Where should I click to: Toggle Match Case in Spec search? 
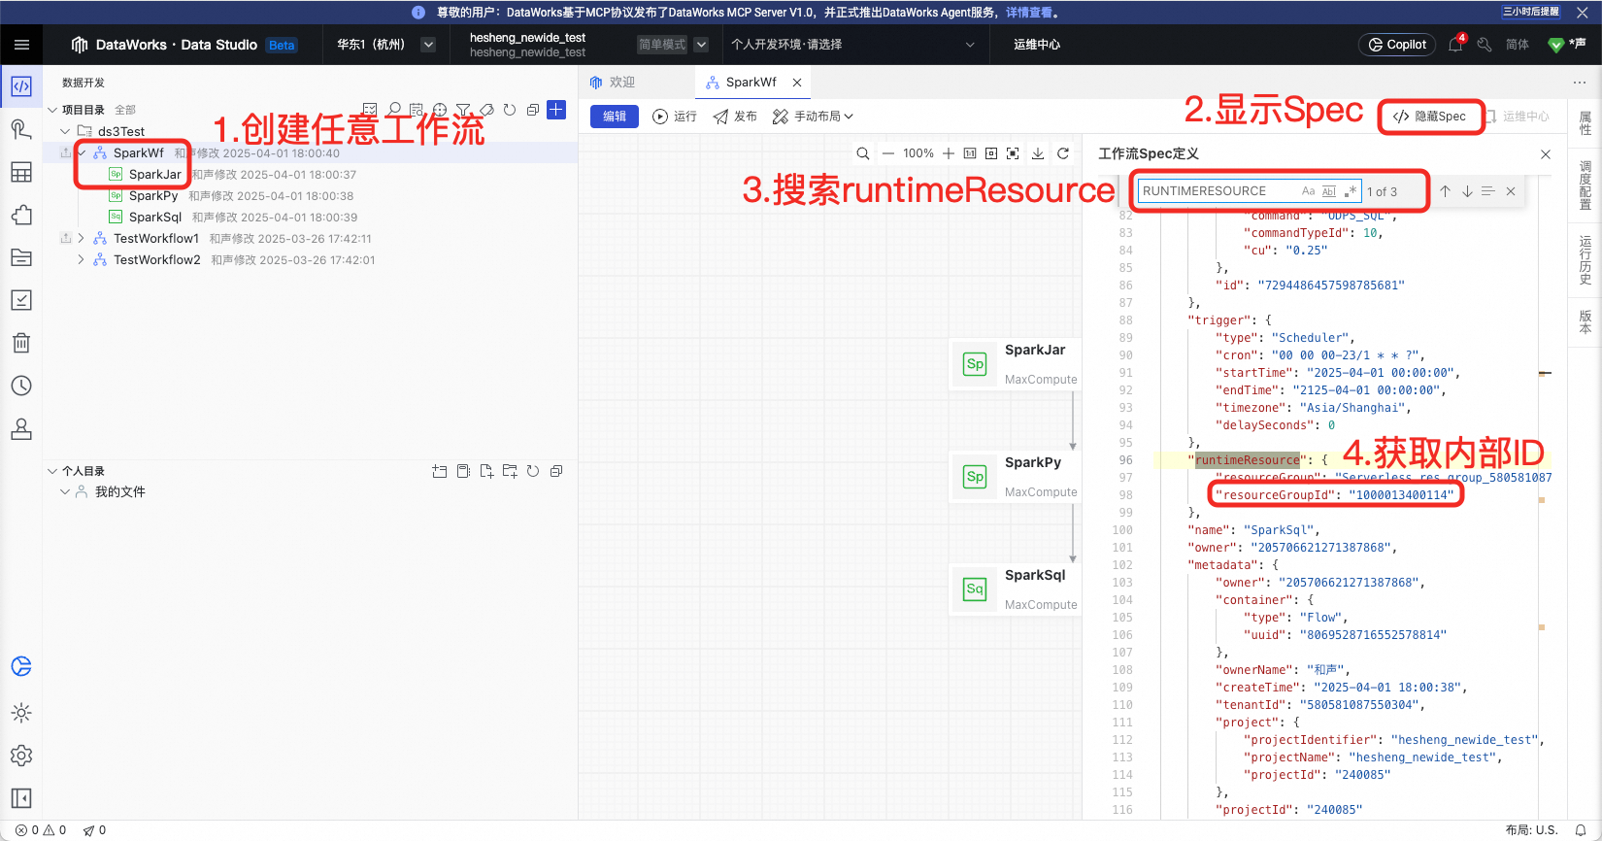click(x=1308, y=191)
